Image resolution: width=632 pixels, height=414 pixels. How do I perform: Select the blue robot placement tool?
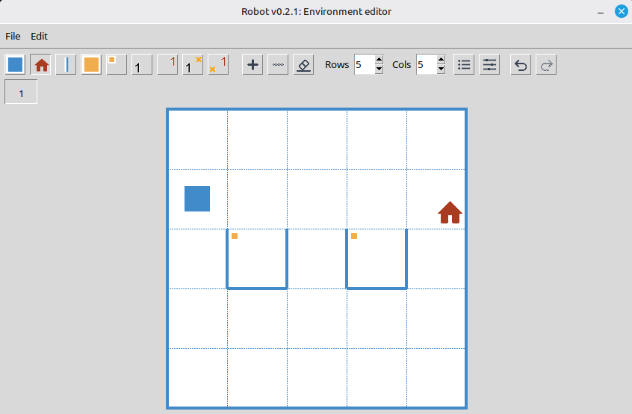pos(16,64)
